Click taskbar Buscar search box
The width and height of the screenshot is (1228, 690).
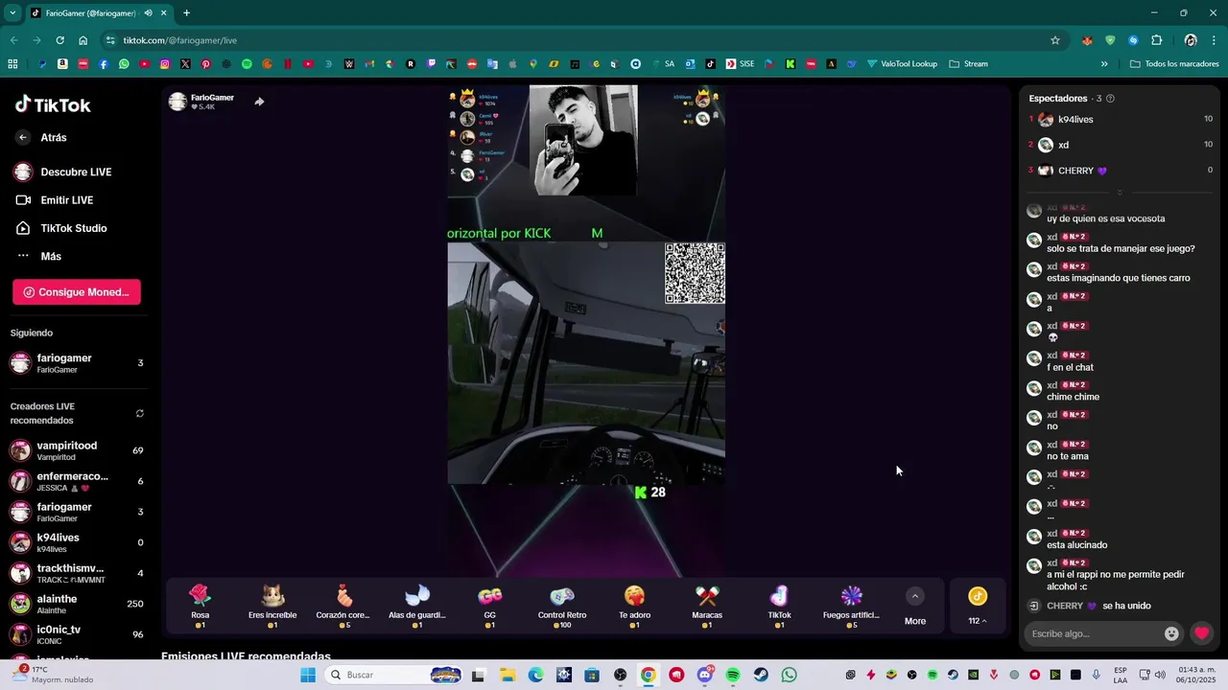coord(393,675)
